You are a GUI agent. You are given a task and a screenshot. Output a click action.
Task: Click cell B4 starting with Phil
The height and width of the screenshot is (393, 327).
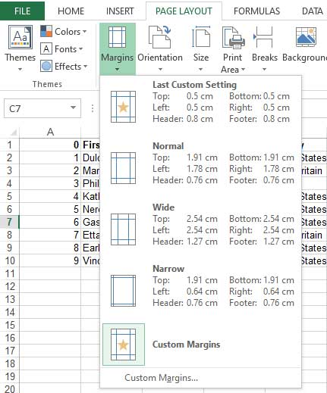pos(90,183)
